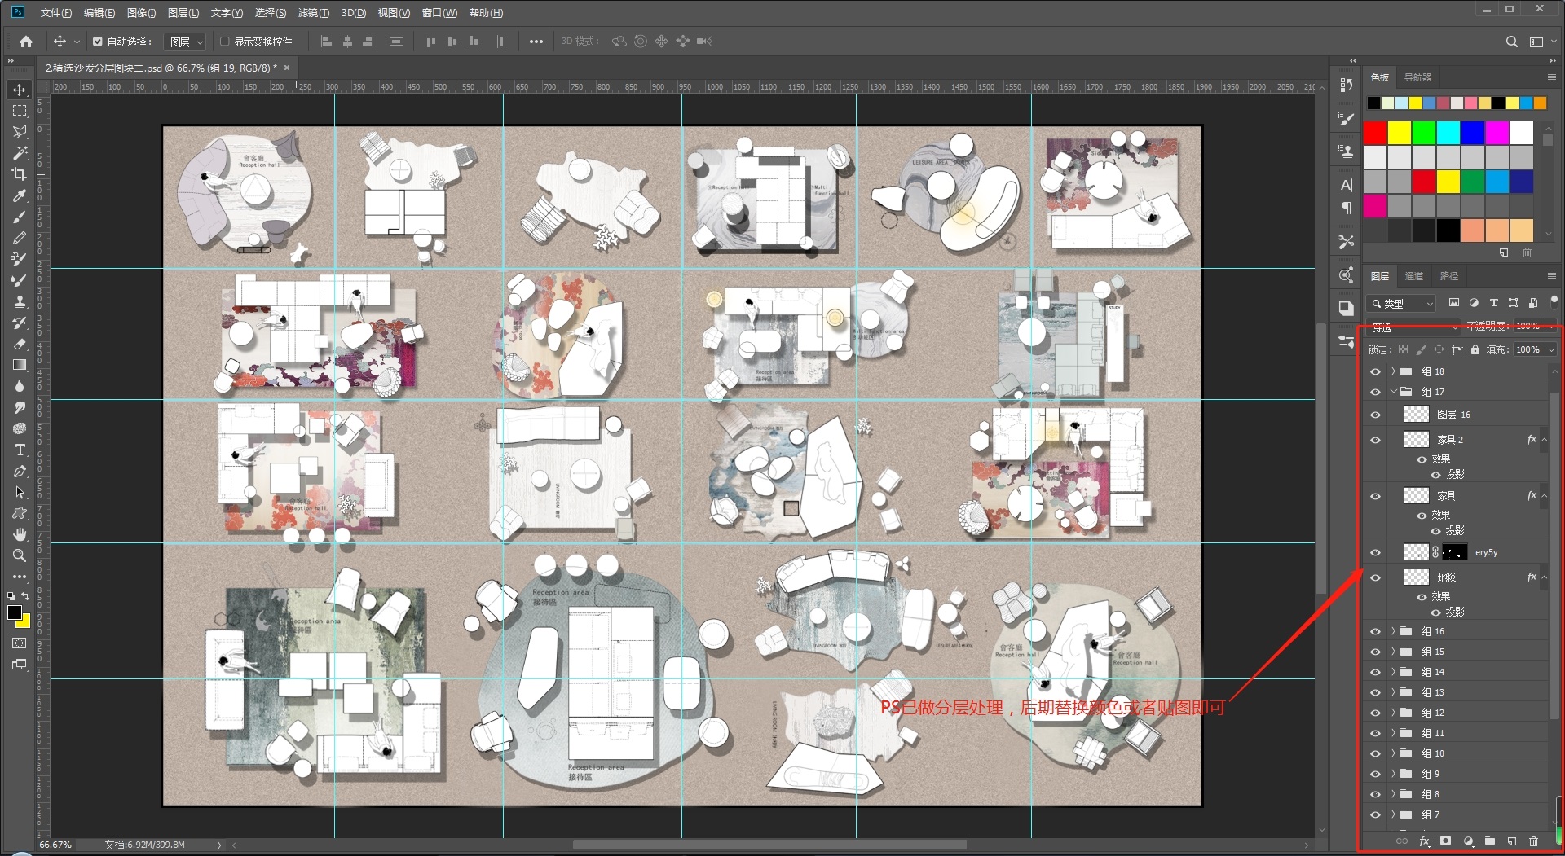Collapse the 组 17 group

tap(1393, 392)
